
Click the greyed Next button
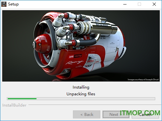pos(116,114)
